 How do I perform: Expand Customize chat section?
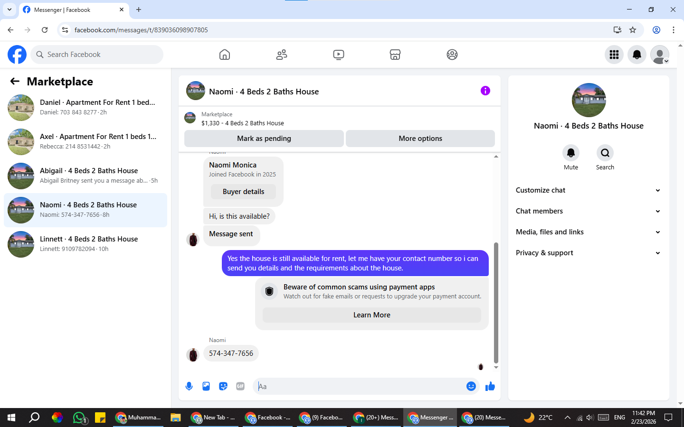point(589,190)
